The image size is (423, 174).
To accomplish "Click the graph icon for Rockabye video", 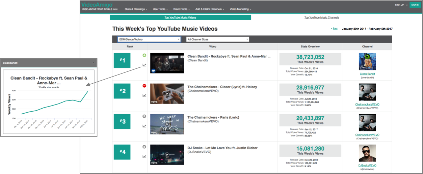I will point(144,65).
